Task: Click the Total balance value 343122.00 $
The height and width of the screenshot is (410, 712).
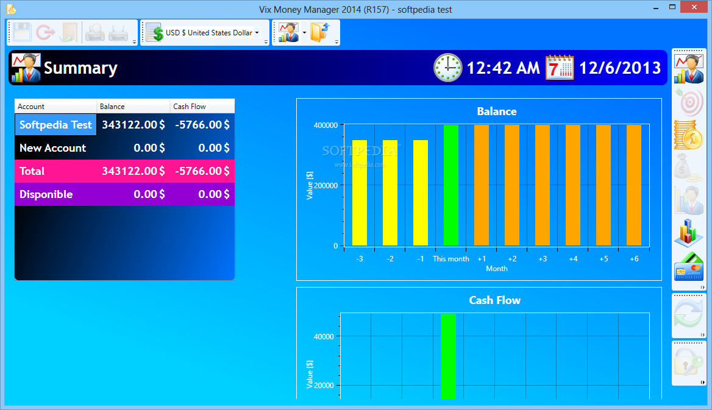Action: tap(133, 171)
